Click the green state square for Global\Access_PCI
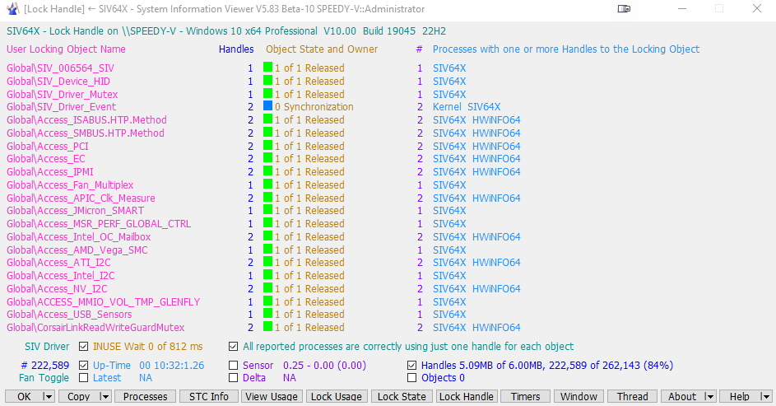Viewport: 776px width, 406px height. pyautogui.click(x=267, y=146)
